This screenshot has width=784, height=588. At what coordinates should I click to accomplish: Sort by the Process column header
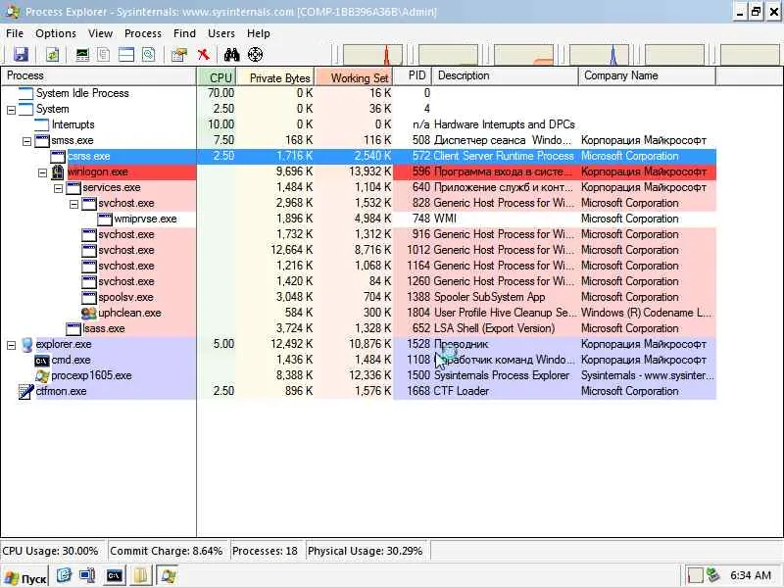click(99, 76)
